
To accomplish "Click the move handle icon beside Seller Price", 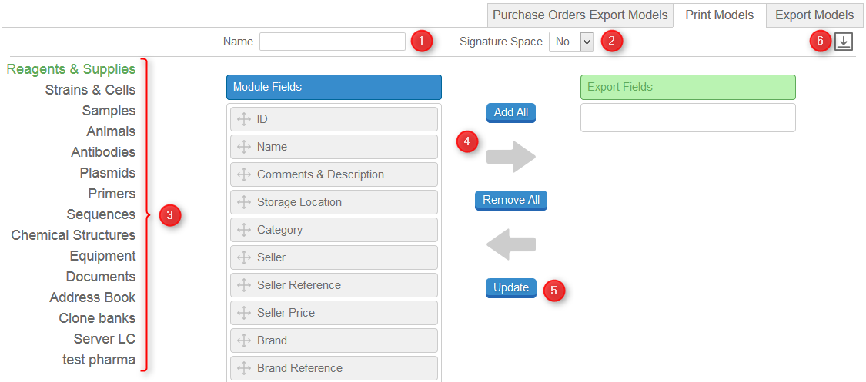I will click(243, 313).
